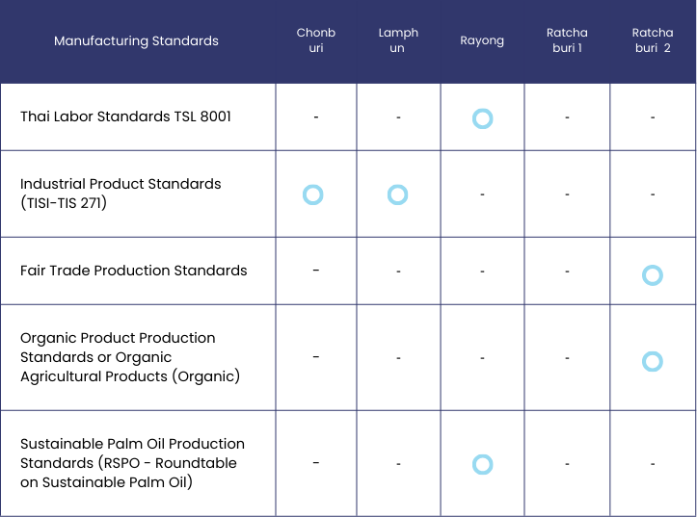Click the Rayong circle for Thai Labor Standards
697x517 pixels.
pyautogui.click(x=482, y=118)
